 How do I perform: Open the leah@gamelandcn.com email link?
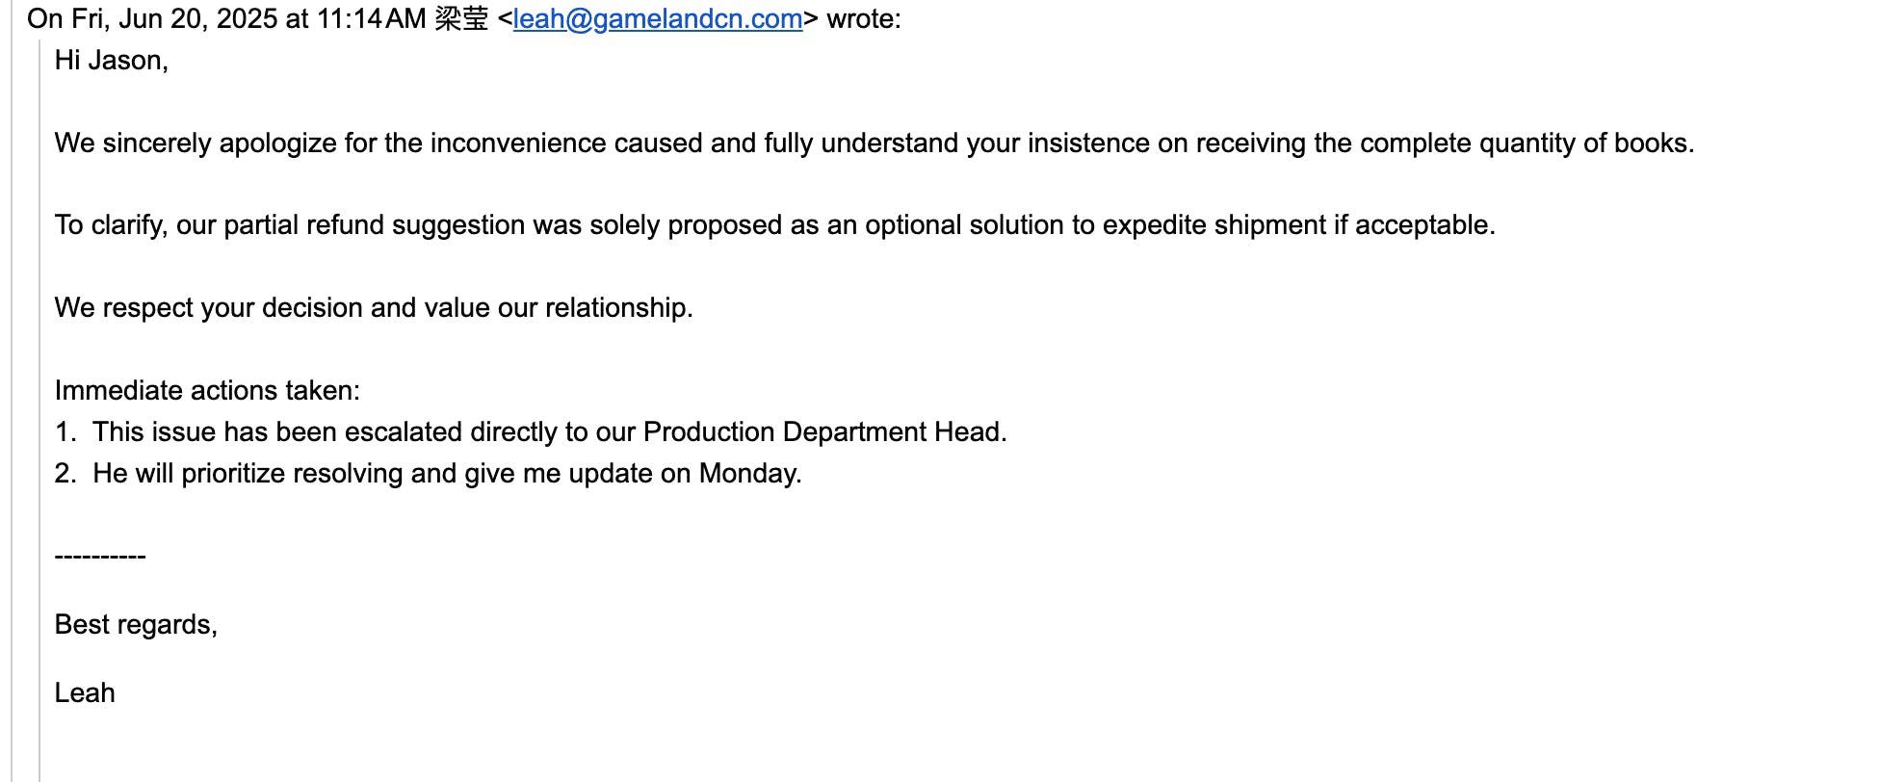coord(657,19)
